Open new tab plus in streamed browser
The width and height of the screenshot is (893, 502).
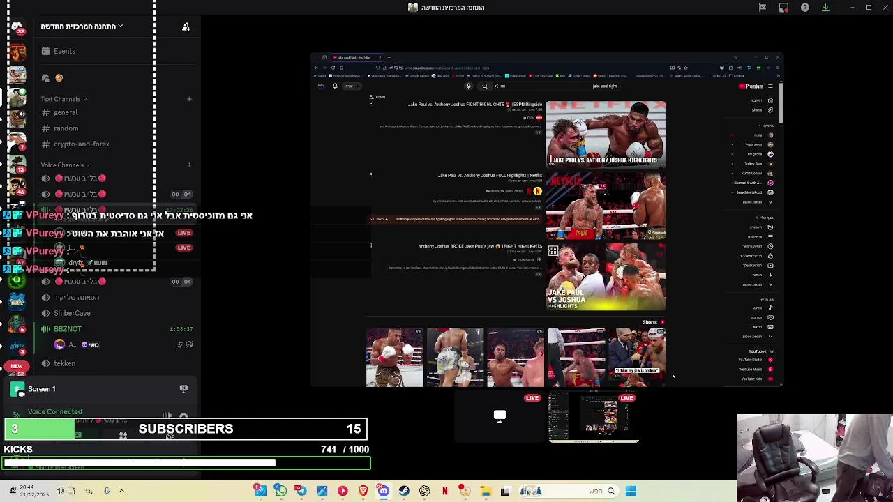pos(389,57)
